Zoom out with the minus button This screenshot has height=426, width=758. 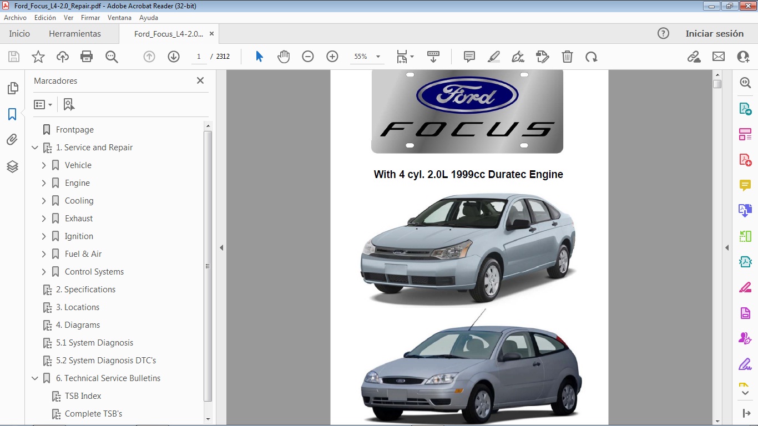click(x=308, y=56)
